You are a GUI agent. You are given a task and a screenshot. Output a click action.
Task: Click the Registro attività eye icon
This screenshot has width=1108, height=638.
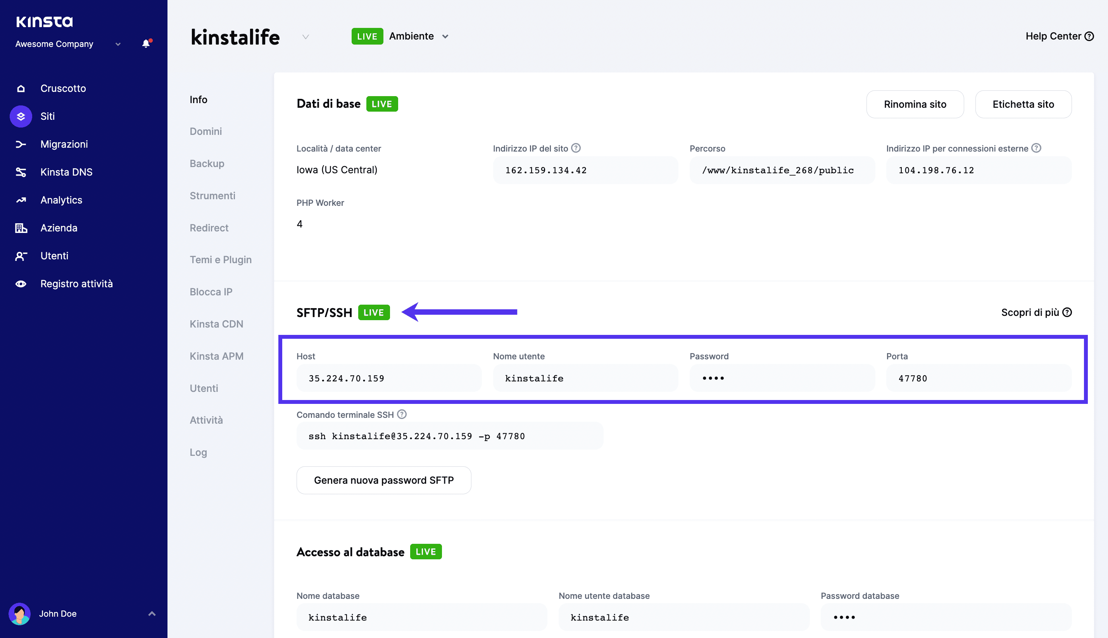point(21,283)
